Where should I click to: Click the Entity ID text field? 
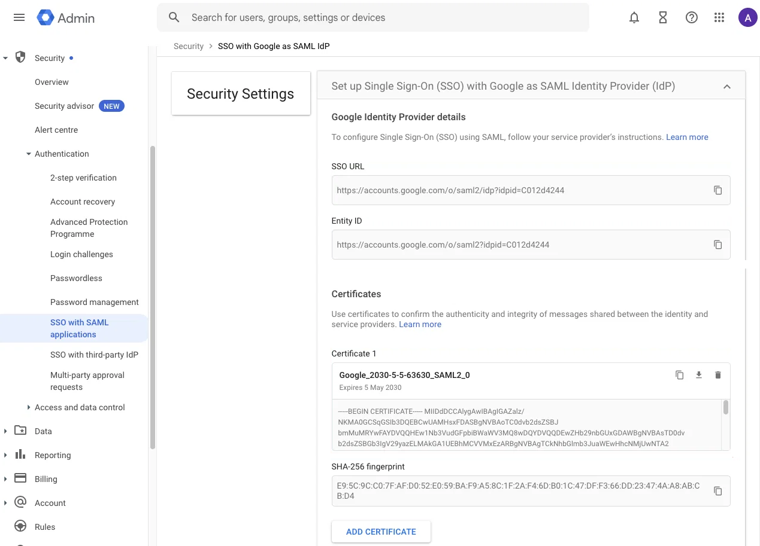[531, 245]
